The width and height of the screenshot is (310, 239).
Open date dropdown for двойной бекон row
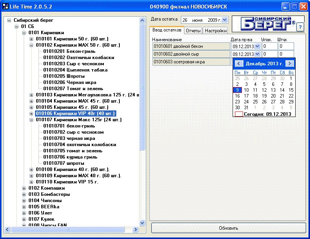(257, 46)
